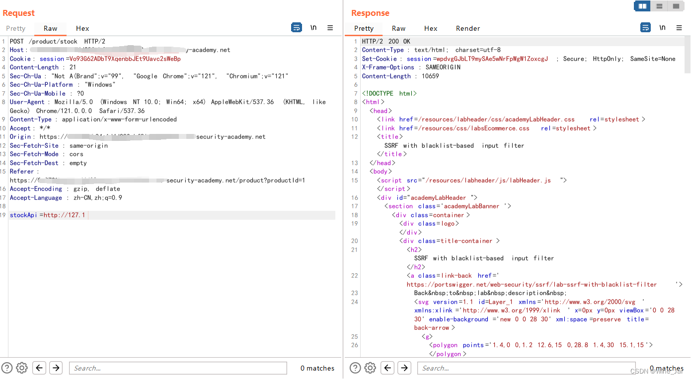Switch Response view to Raw tab

[x=398, y=28]
